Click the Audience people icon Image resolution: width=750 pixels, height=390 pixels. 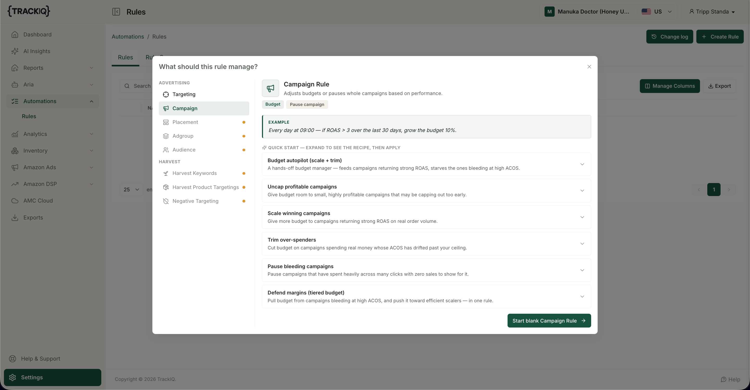click(x=166, y=150)
